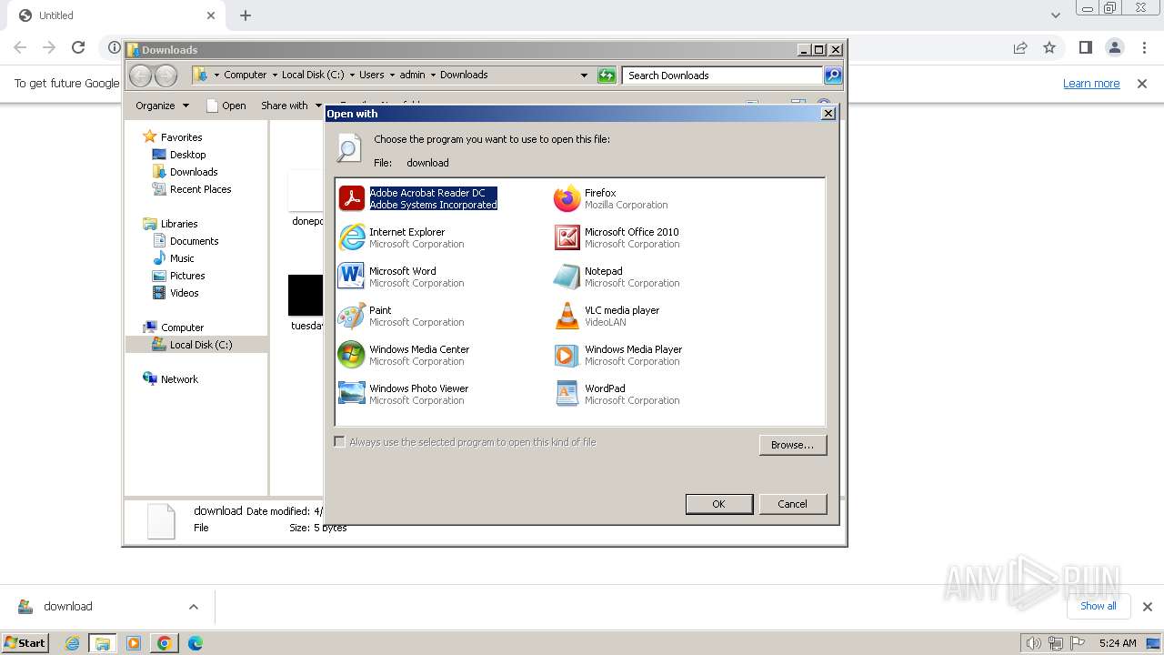Select the Windows Photo Viewer icon
1164x655 pixels.
point(351,394)
